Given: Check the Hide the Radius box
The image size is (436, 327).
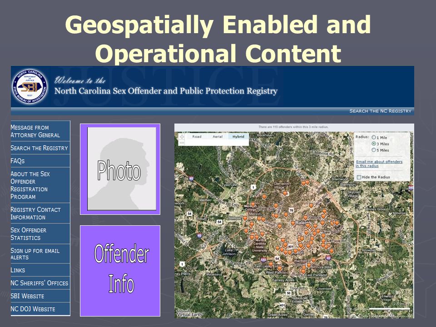Looking at the screenshot, I should point(359,177).
